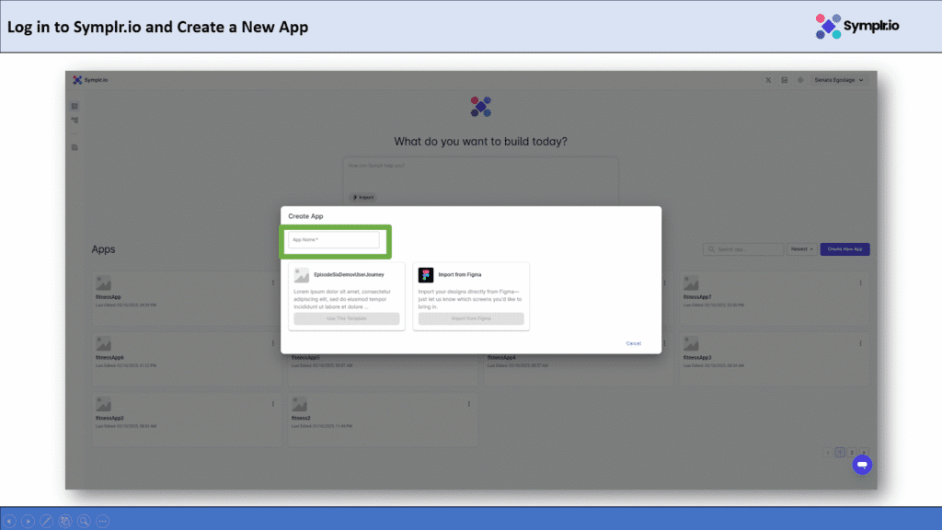This screenshot has width=942, height=530.
Task: Toggle the light/dark theme sun icon
Action: pos(800,81)
